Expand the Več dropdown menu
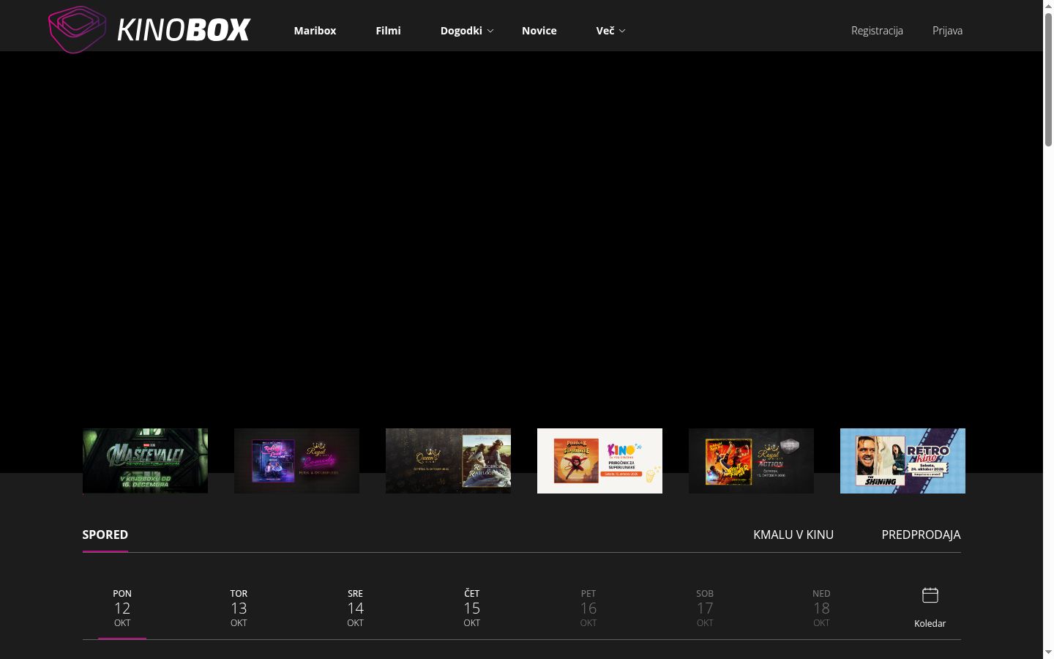 610,31
